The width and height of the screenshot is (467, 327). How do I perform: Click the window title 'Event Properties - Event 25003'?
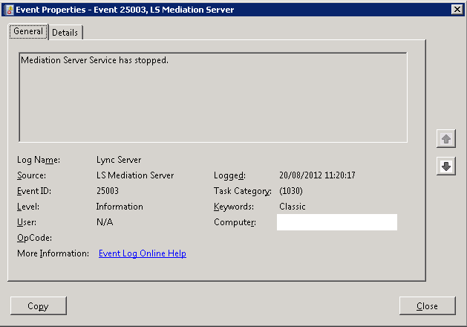click(125, 10)
